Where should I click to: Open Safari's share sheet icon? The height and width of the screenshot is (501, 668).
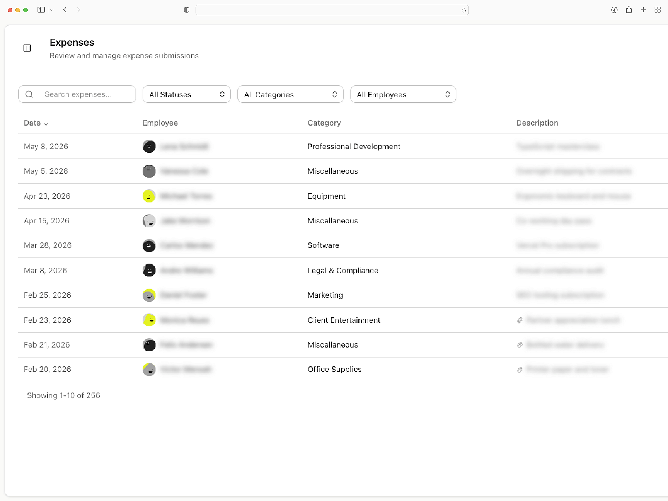[629, 10]
